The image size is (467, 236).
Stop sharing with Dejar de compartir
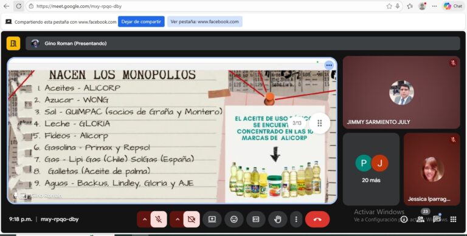pyautogui.click(x=141, y=21)
